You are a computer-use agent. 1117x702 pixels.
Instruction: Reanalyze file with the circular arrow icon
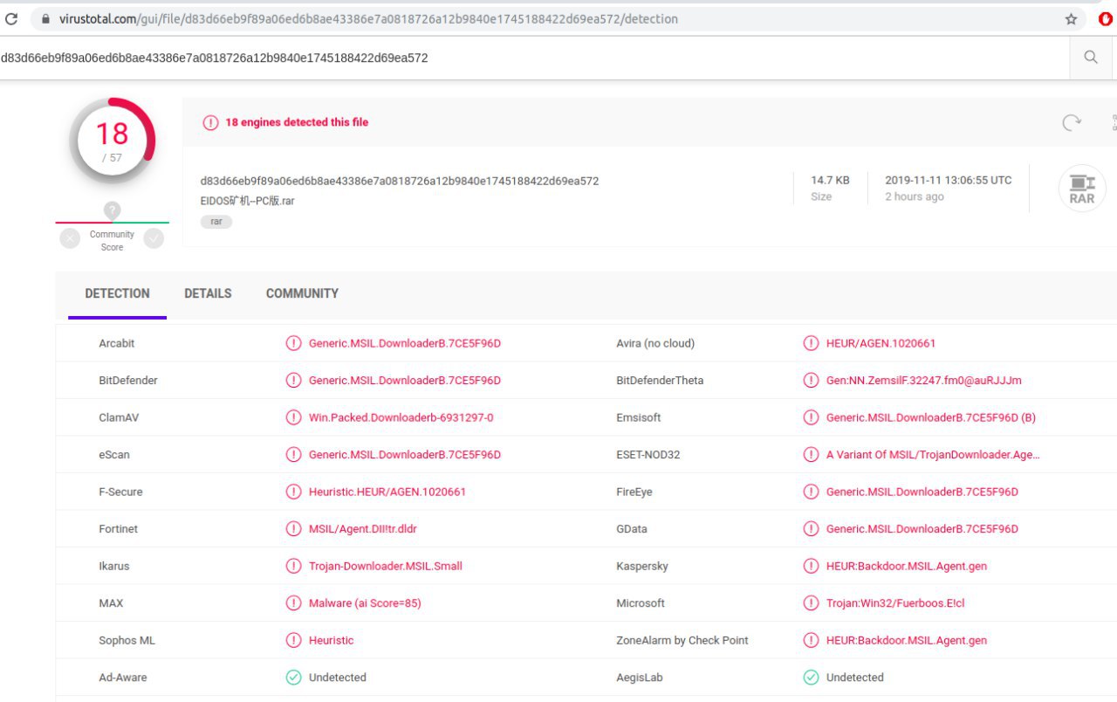(1072, 122)
